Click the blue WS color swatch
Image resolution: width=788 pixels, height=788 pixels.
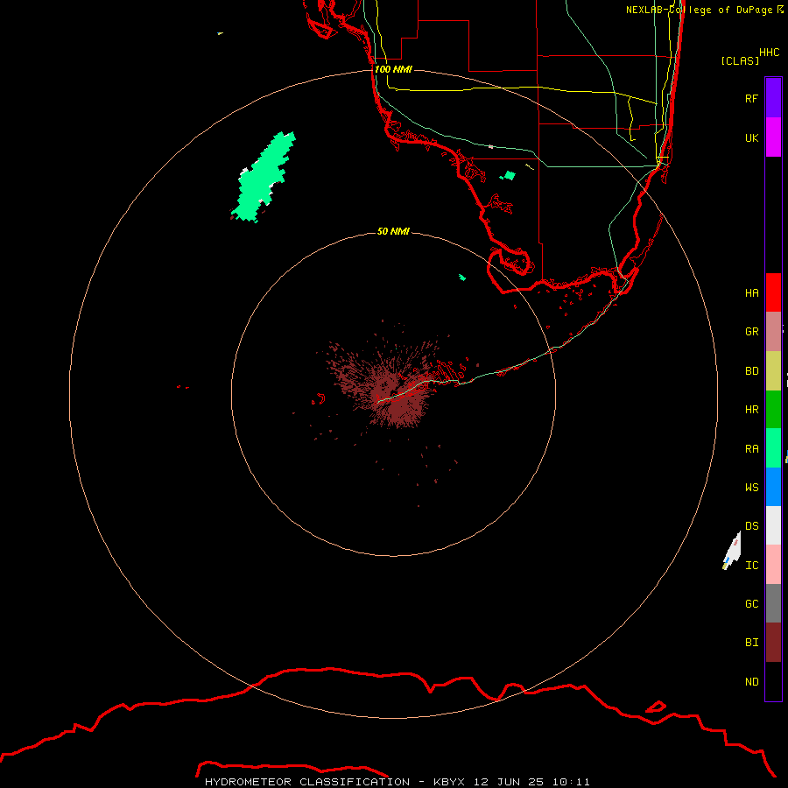click(773, 487)
